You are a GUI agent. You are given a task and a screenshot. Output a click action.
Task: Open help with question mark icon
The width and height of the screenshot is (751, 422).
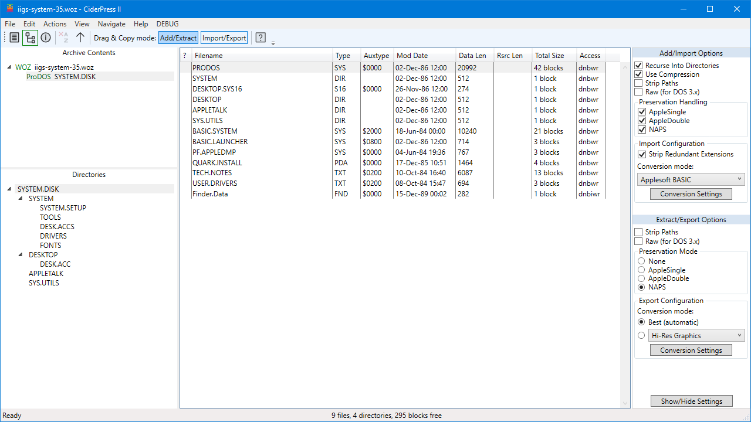pos(261,38)
